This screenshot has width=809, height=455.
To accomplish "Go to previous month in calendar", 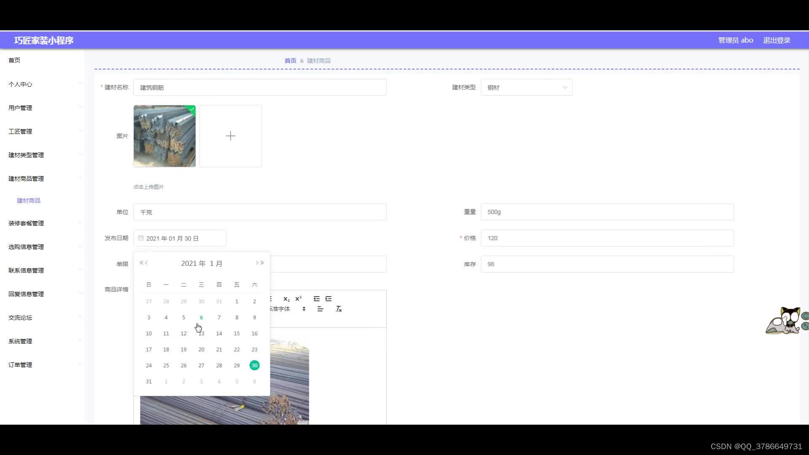I will click(147, 263).
